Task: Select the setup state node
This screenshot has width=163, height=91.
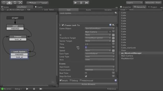Action: [x=15, y=26]
